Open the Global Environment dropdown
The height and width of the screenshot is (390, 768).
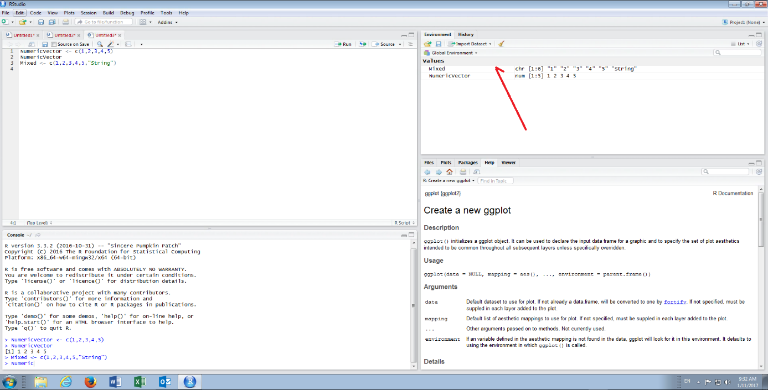451,53
